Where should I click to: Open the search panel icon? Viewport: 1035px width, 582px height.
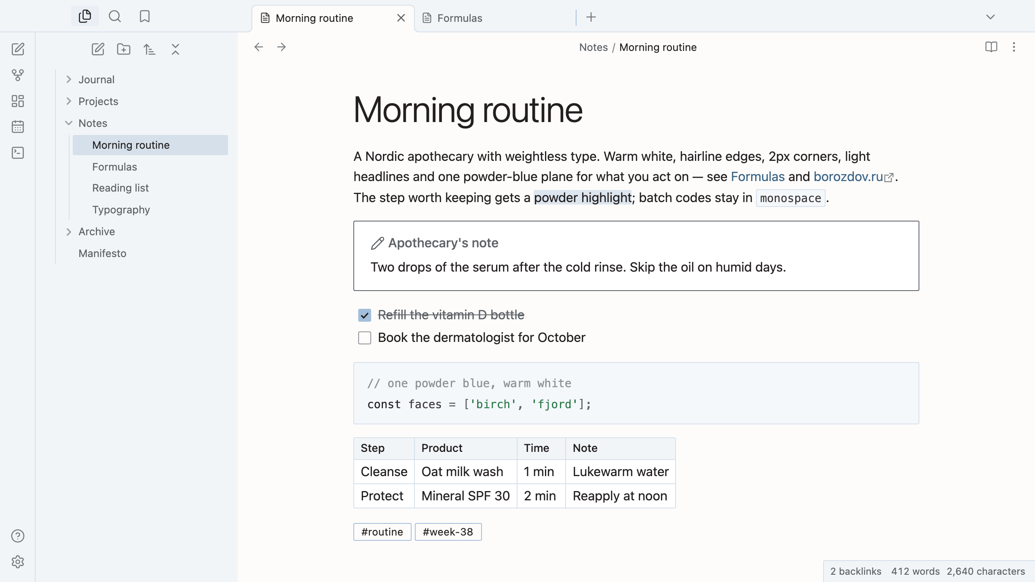pyautogui.click(x=115, y=16)
